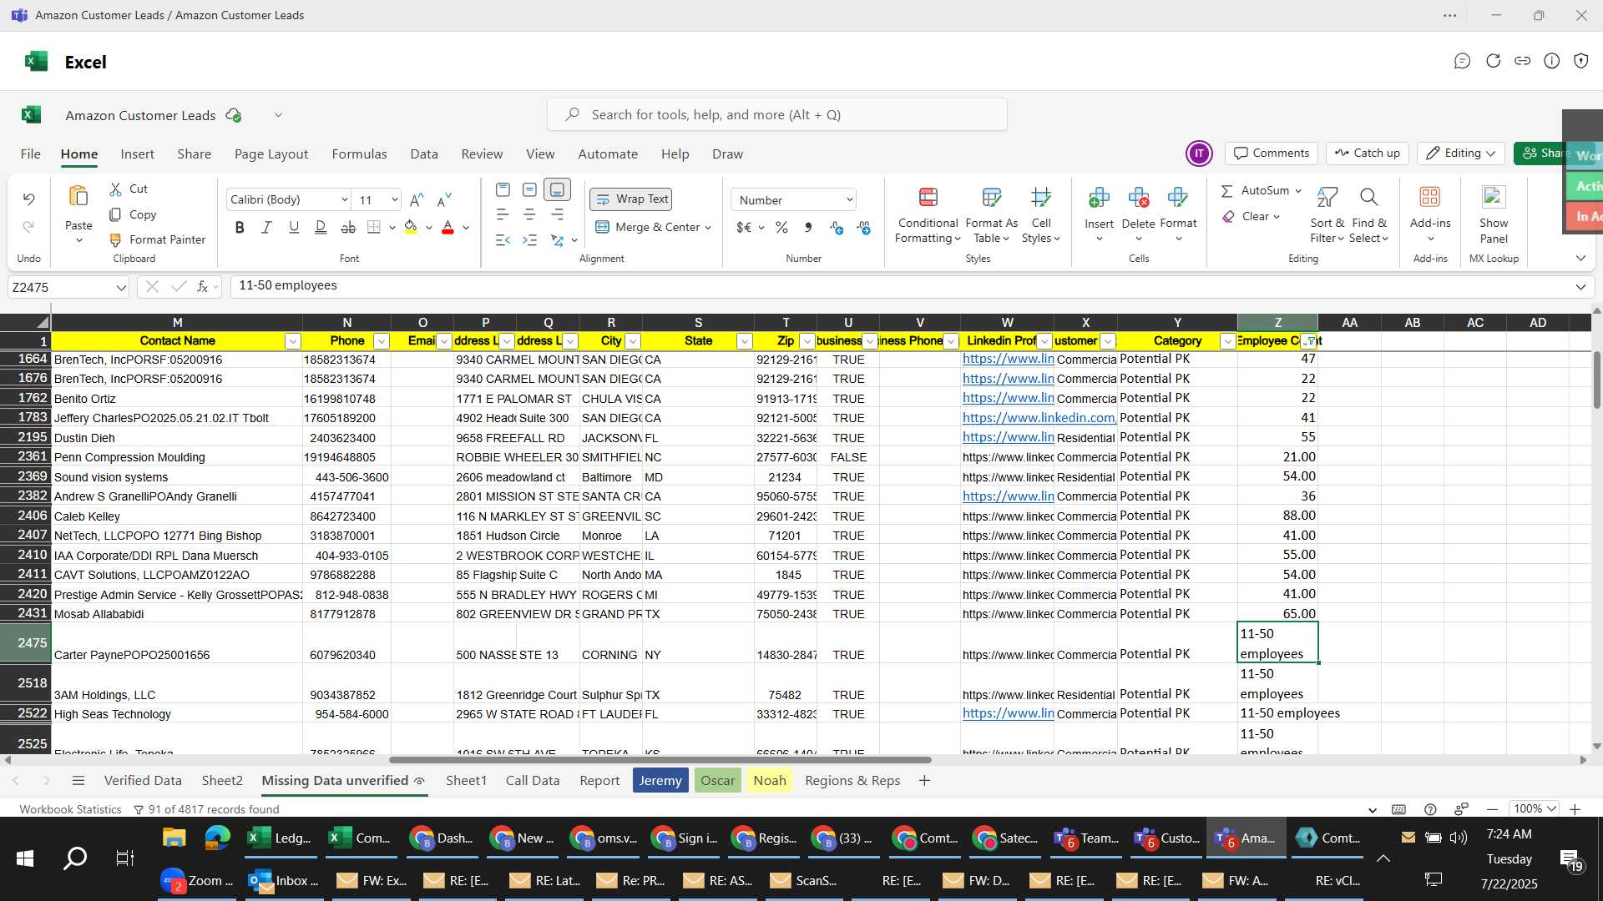Switch to the Review tab
Screen dimensions: 1603x901
pyautogui.click(x=482, y=154)
